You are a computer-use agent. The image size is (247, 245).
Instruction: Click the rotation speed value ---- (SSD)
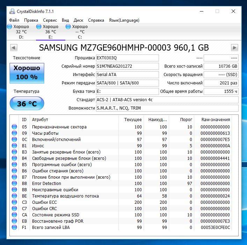[x=221, y=75]
